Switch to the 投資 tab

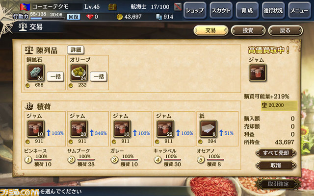pos(248,30)
